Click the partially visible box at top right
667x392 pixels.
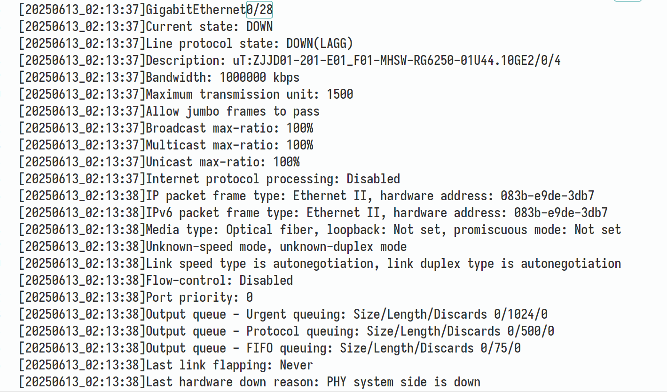pos(628,1)
